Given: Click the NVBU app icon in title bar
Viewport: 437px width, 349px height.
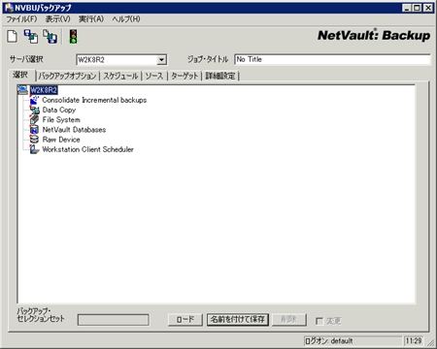Looking at the screenshot, I should (9, 8).
